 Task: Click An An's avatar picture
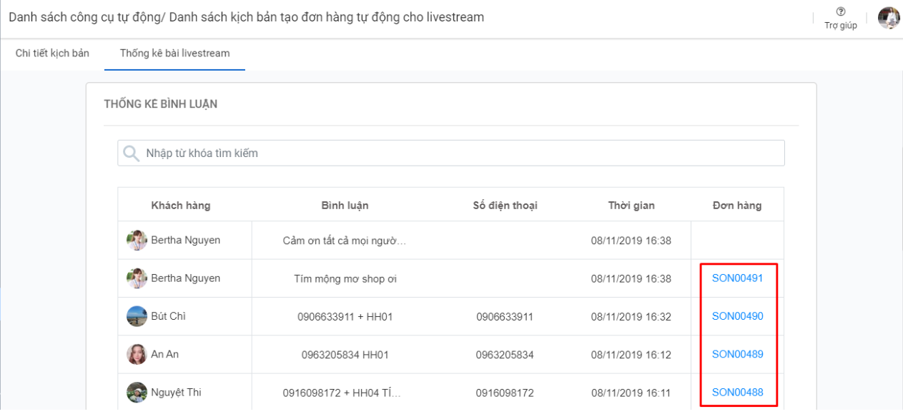(137, 354)
